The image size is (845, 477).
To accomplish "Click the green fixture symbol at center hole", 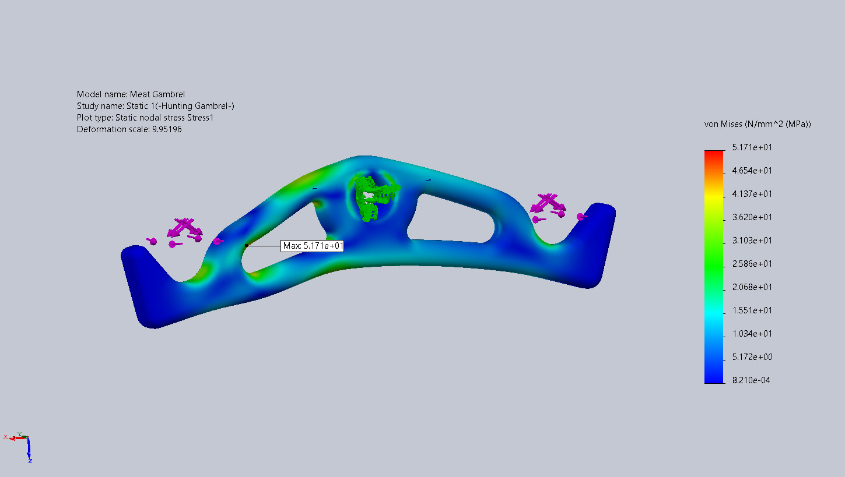I will (373, 199).
